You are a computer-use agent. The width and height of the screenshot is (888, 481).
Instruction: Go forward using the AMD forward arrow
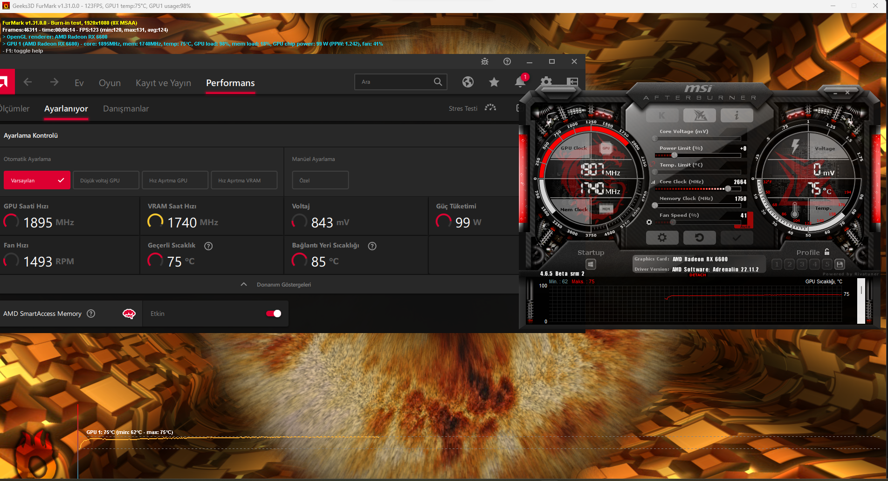pyautogui.click(x=54, y=82)
